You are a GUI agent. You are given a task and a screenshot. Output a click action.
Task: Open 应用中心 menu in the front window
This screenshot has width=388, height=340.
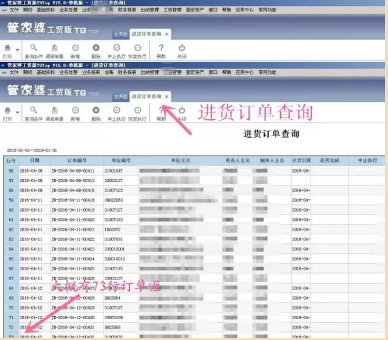point(244,73)
